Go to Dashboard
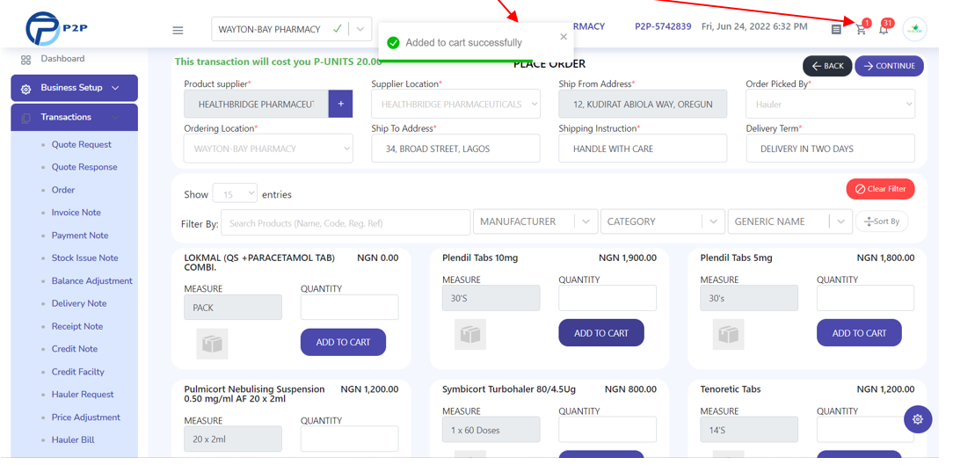 pos(62,59)
